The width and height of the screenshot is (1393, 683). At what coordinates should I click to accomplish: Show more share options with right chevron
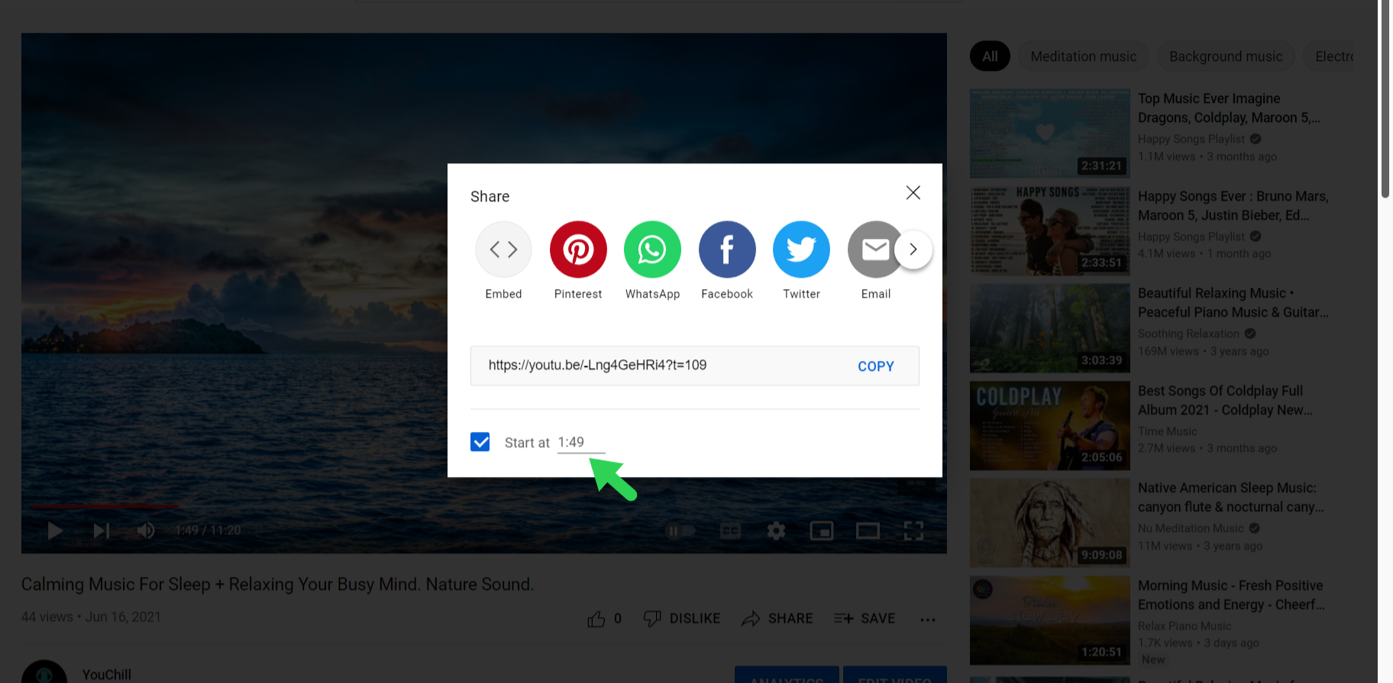coord(913,250)
